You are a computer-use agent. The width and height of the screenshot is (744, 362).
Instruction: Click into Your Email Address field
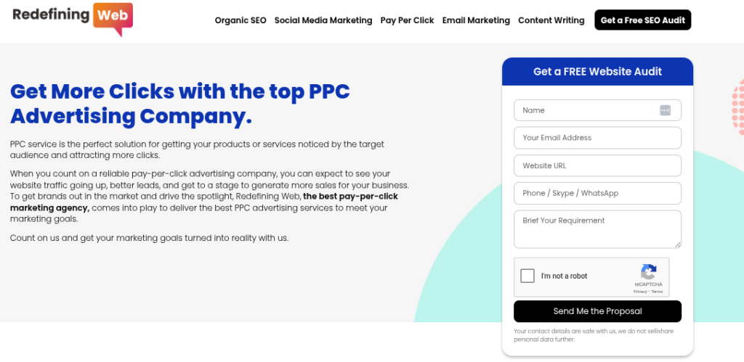pyautogui.click(x=597, y=138)
